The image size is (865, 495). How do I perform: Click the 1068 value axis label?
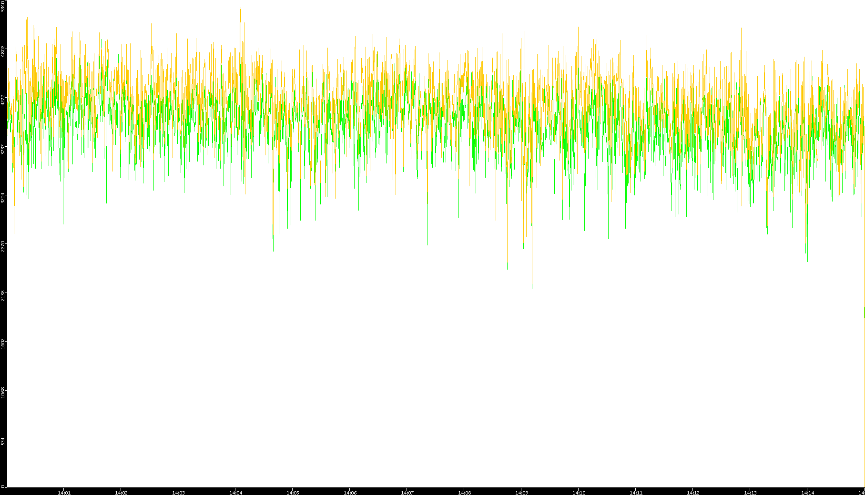pyautogui.click(x=3, y=393)
